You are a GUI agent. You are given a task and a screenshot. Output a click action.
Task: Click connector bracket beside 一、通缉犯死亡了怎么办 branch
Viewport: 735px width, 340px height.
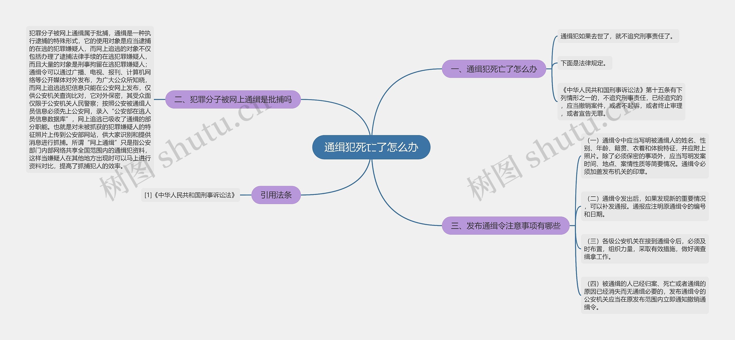(552, 69)
